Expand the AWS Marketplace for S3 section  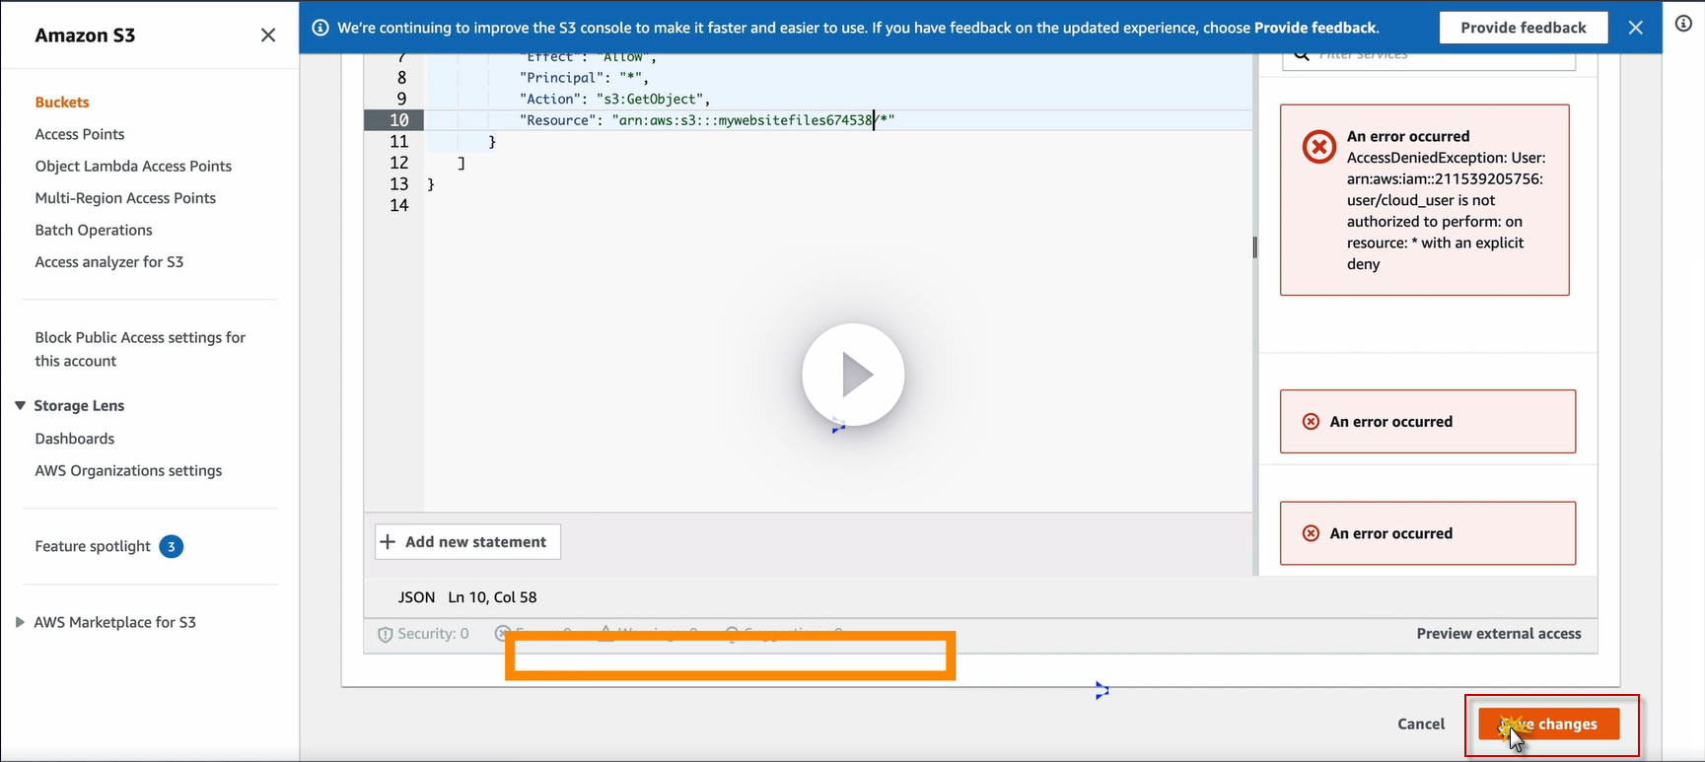pos(20,622)
